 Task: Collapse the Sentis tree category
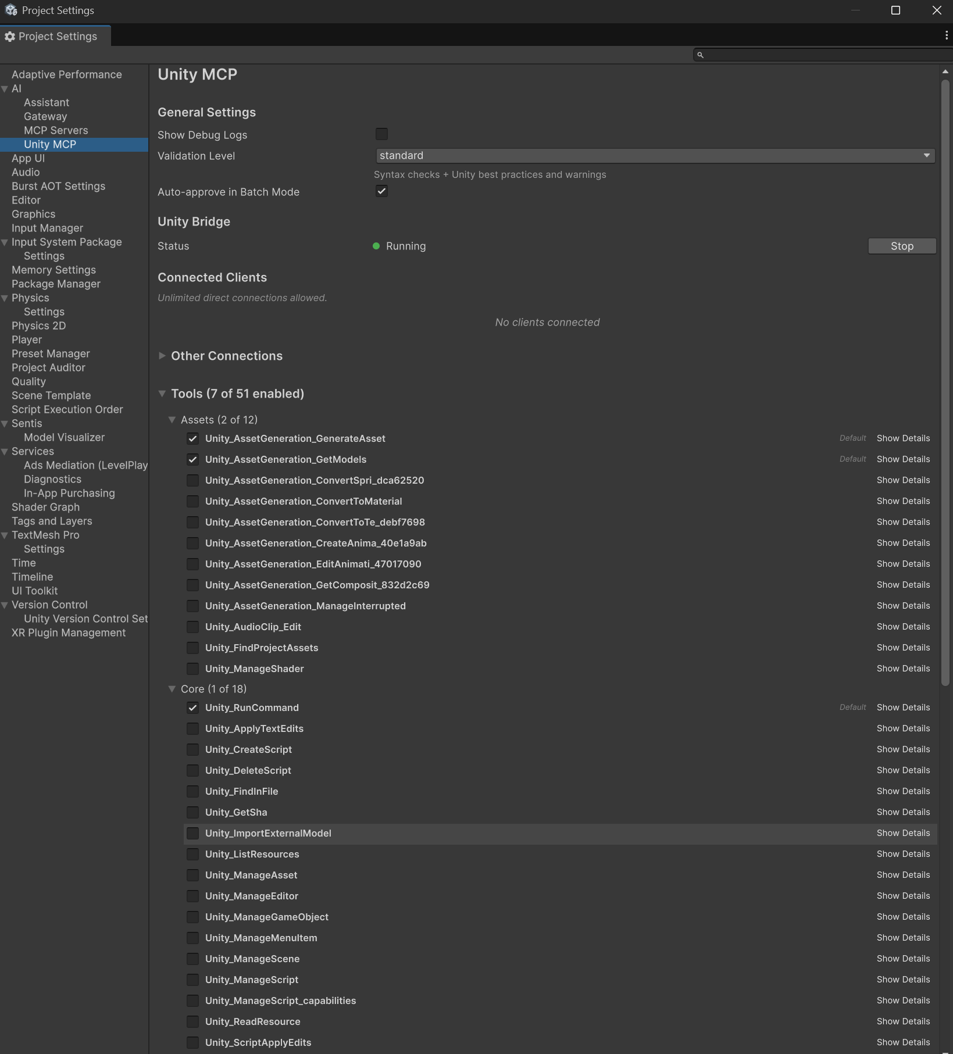click(x=5, y=424)
